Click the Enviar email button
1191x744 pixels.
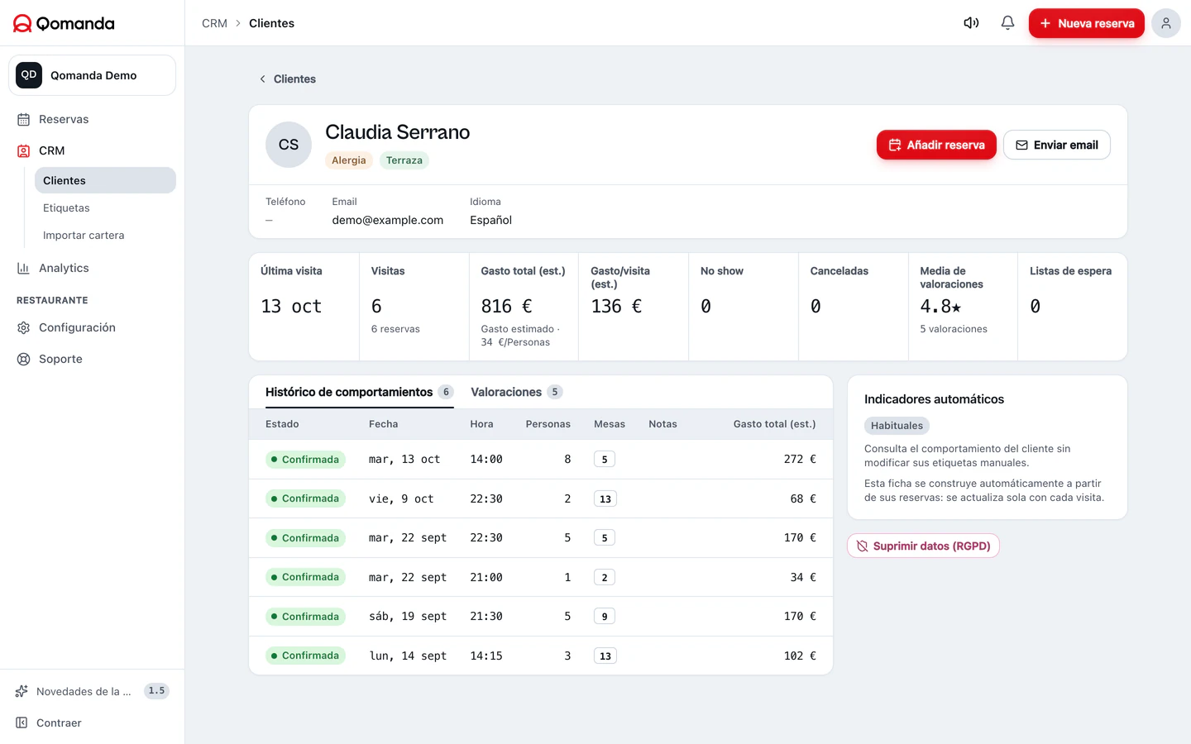point(1057,145)
